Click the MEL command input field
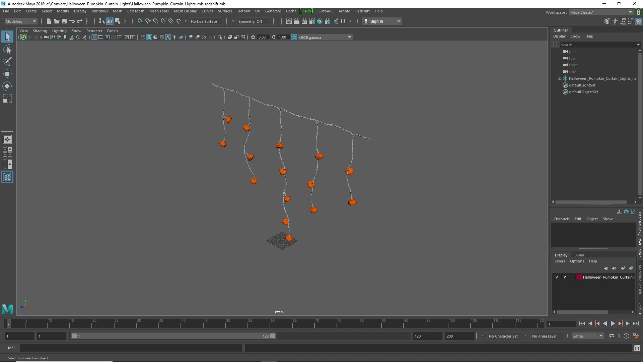Viewport: 643px width, 362px height. tap(131, 348)
